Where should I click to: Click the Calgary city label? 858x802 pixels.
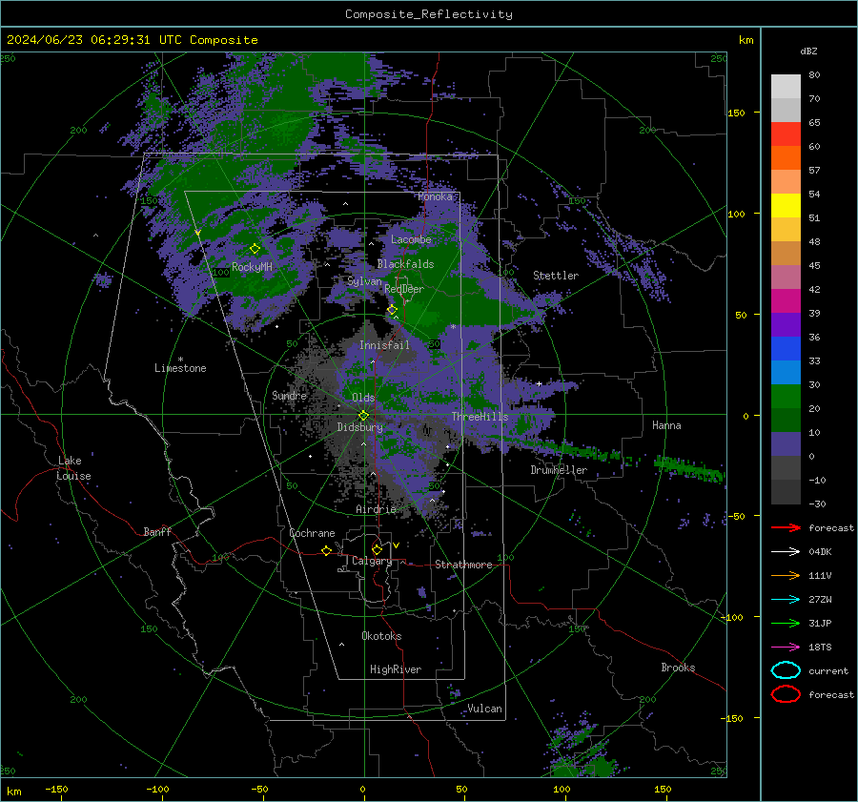coord(372,561)
